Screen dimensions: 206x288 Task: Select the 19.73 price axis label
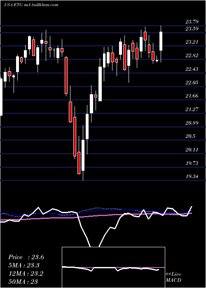192,163
